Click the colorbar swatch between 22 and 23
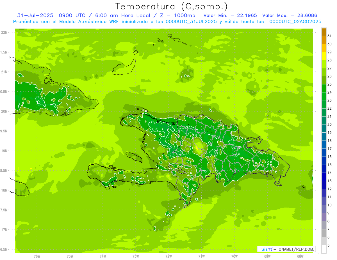Viewport: 337px width, 260px height. [324, 104]
